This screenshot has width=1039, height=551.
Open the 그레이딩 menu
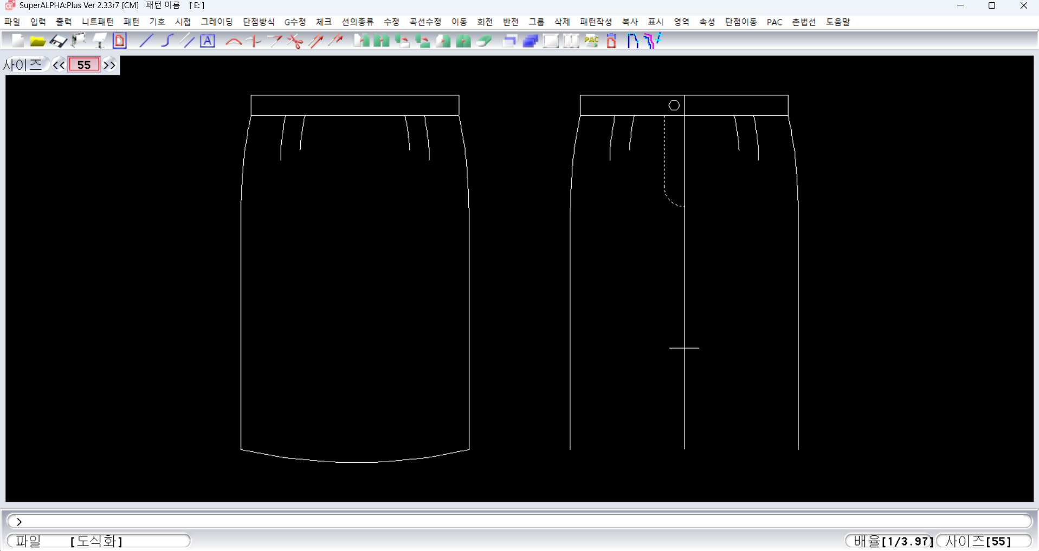(x=216, y=22)
